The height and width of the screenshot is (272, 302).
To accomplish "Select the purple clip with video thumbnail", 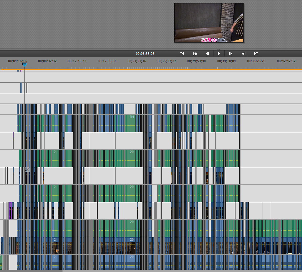I will [11, 211].
